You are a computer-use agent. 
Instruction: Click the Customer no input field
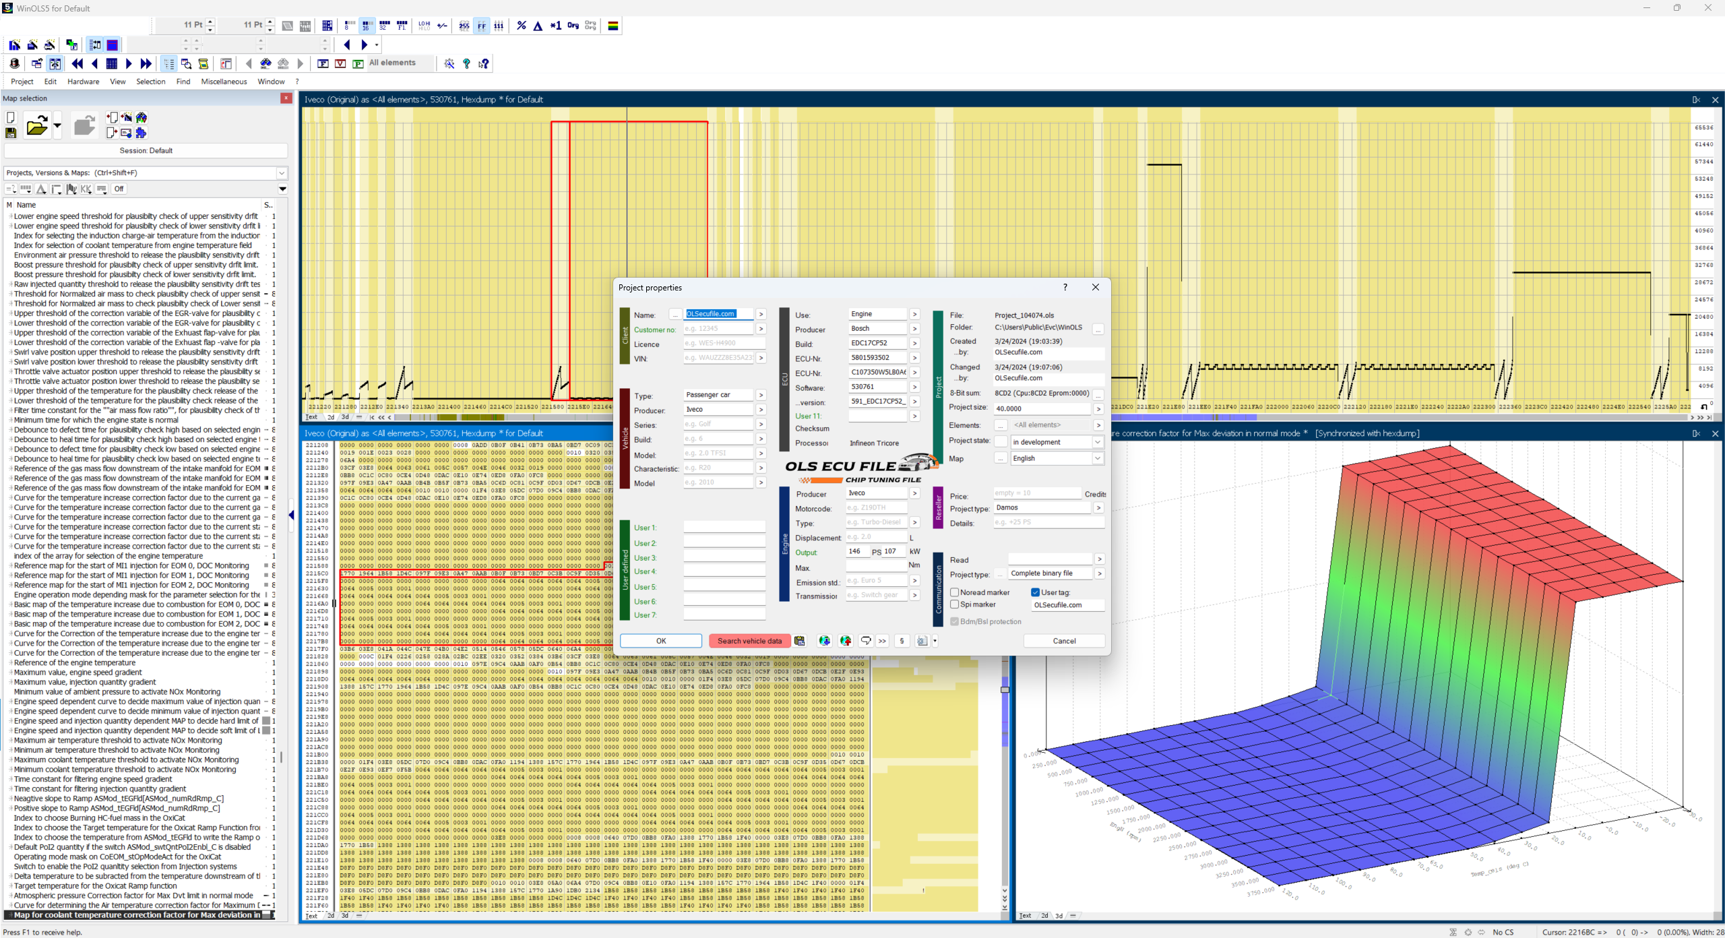(718, 329)
